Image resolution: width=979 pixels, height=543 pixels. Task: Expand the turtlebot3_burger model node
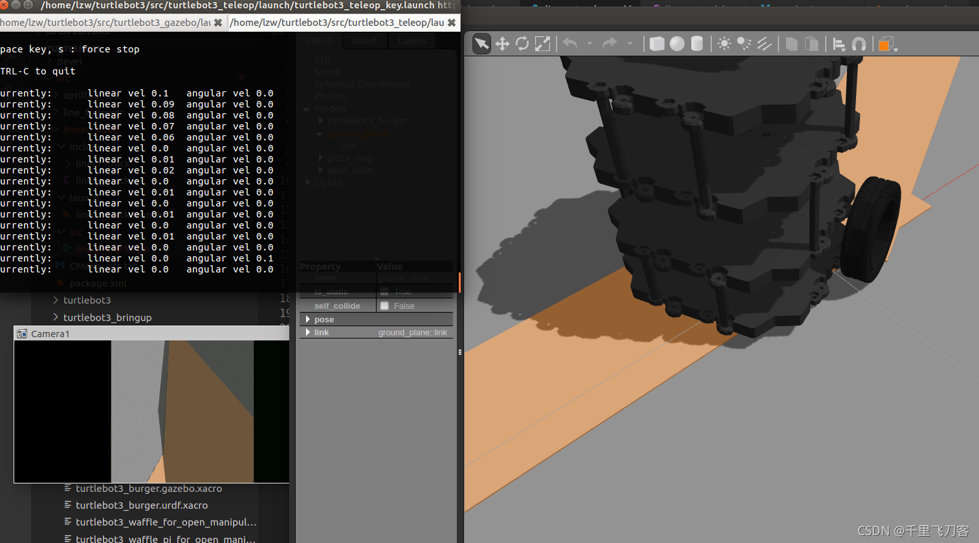pos(321,121)
